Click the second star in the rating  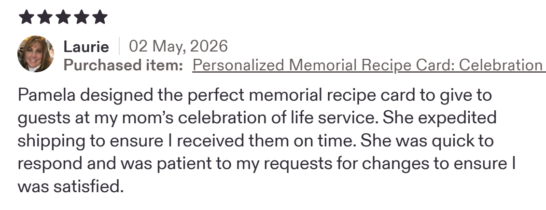[x=45, y=17]
